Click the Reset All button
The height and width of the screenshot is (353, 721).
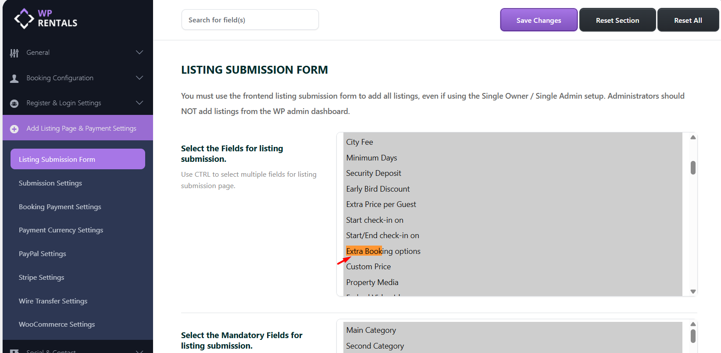688,20
